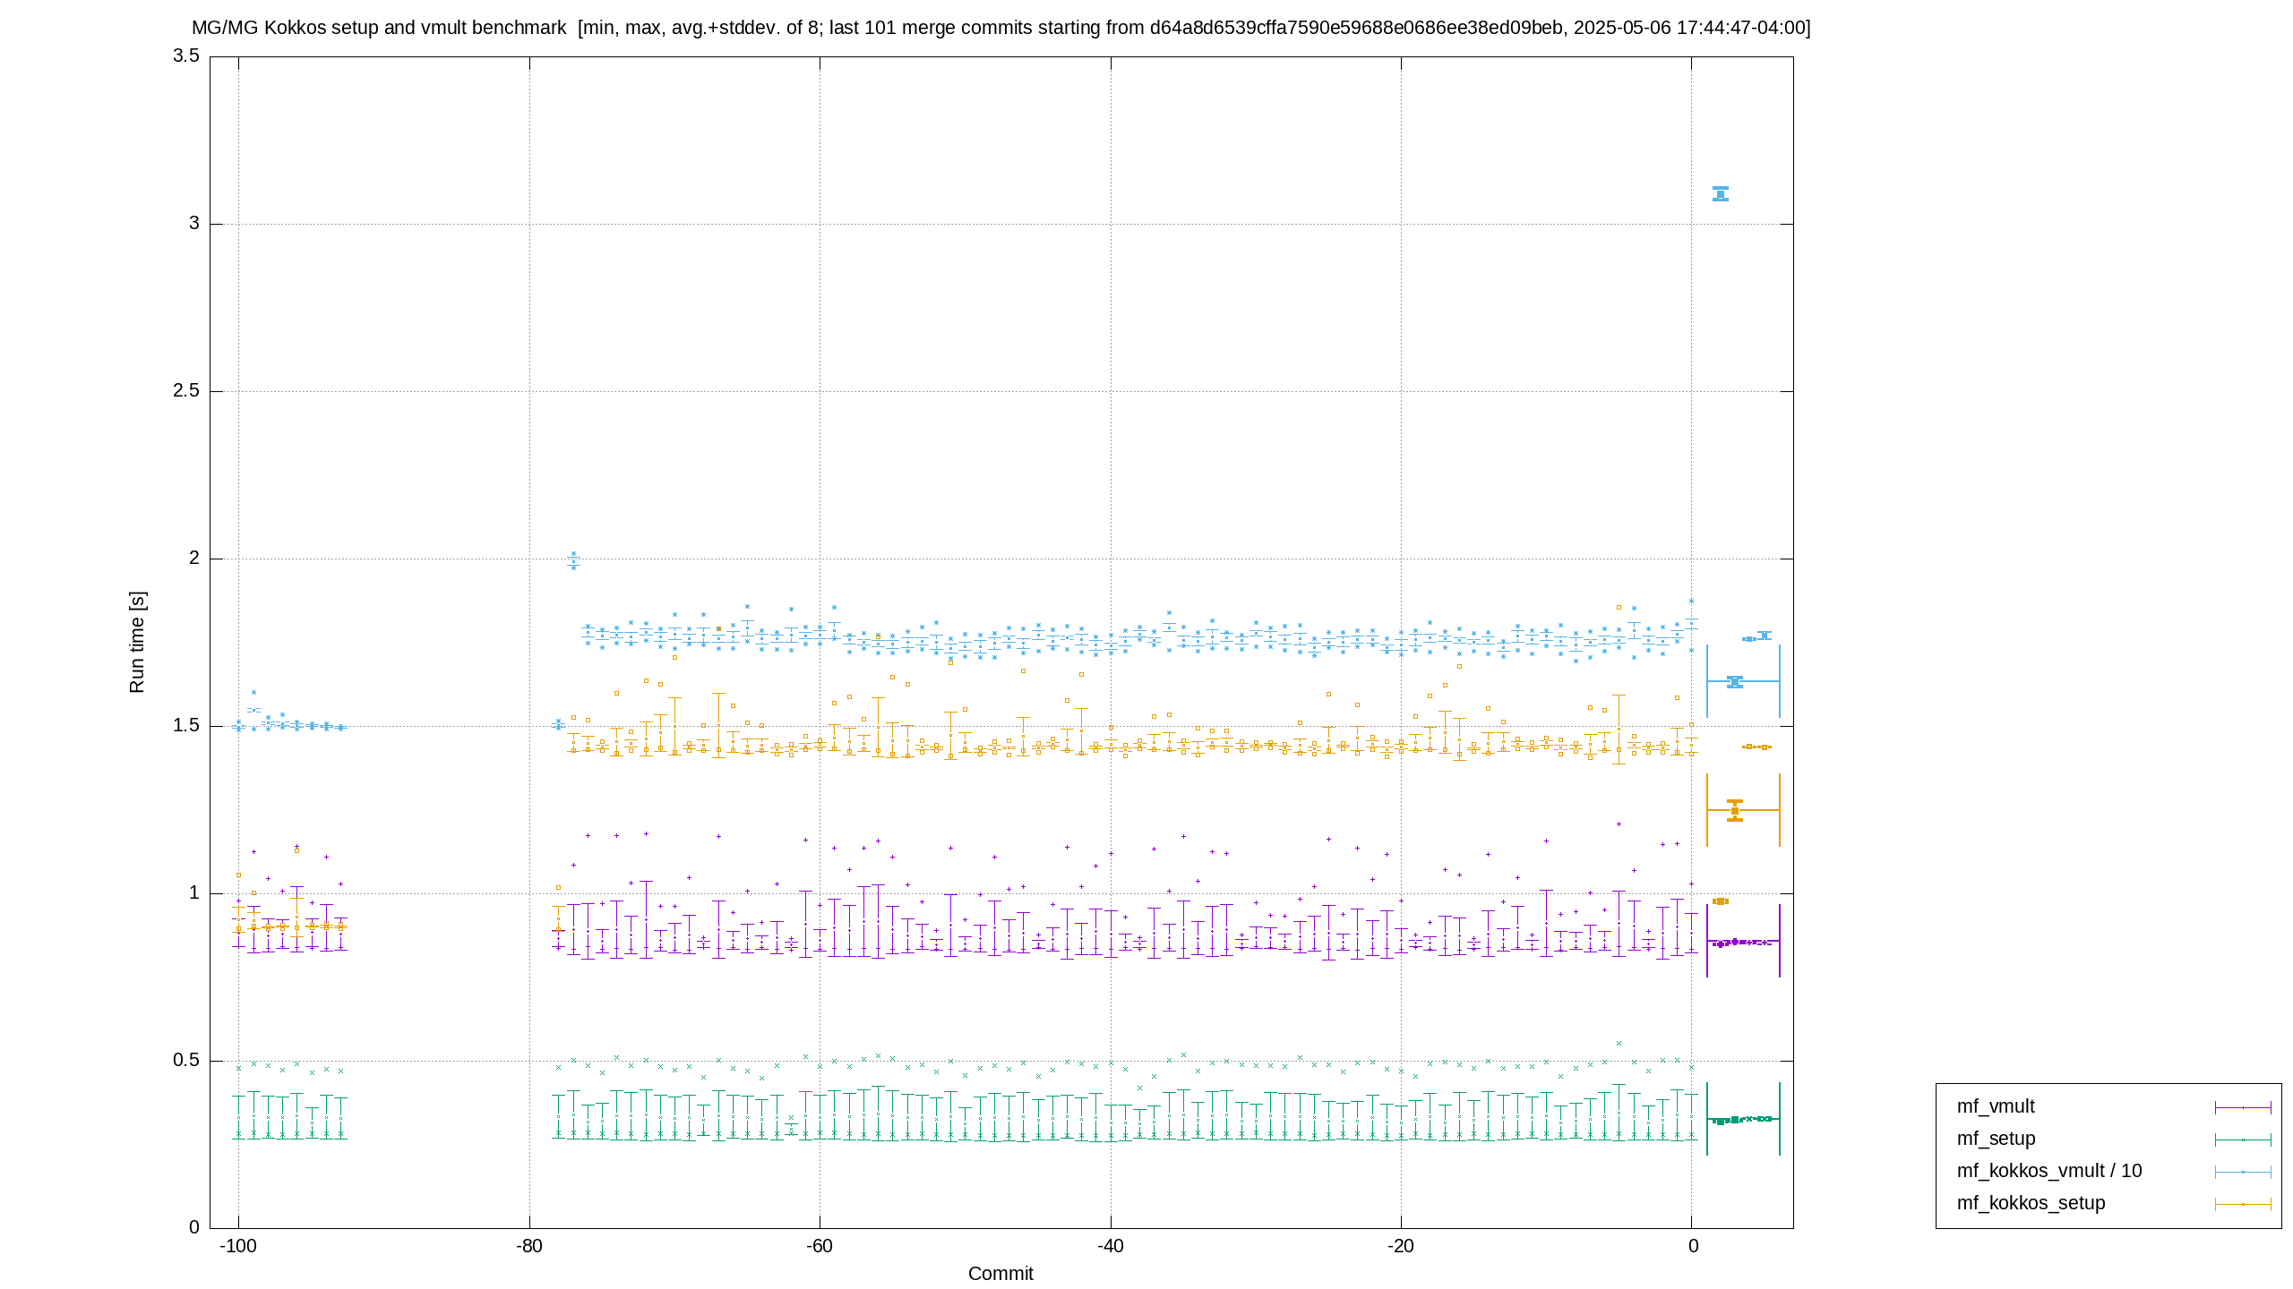The width and height of the screenshot is (2293, 1289).
Task: Click the mf_kokkos_setup legend label
Action: tap(2031, 1203)
